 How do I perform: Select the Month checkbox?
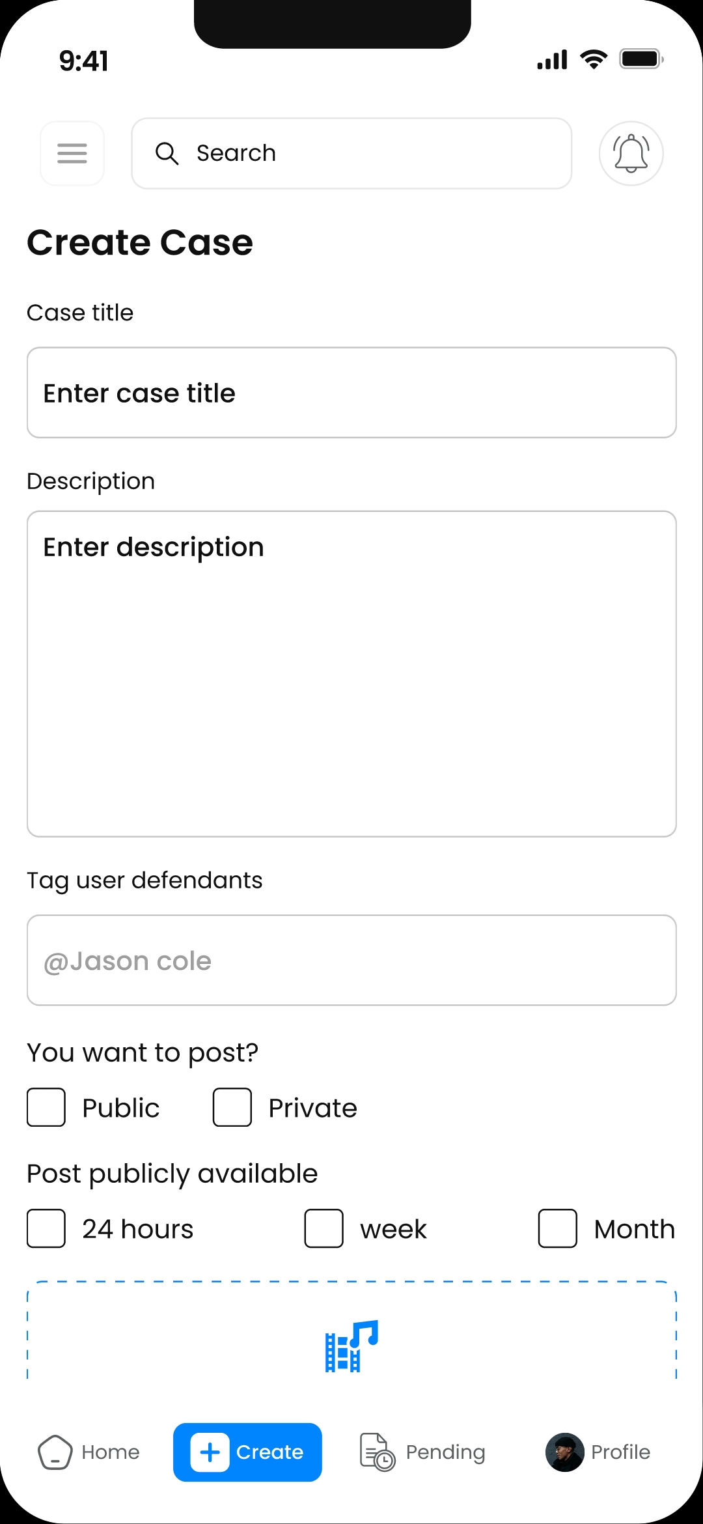pyautogui.click(x=557, y=1228)
